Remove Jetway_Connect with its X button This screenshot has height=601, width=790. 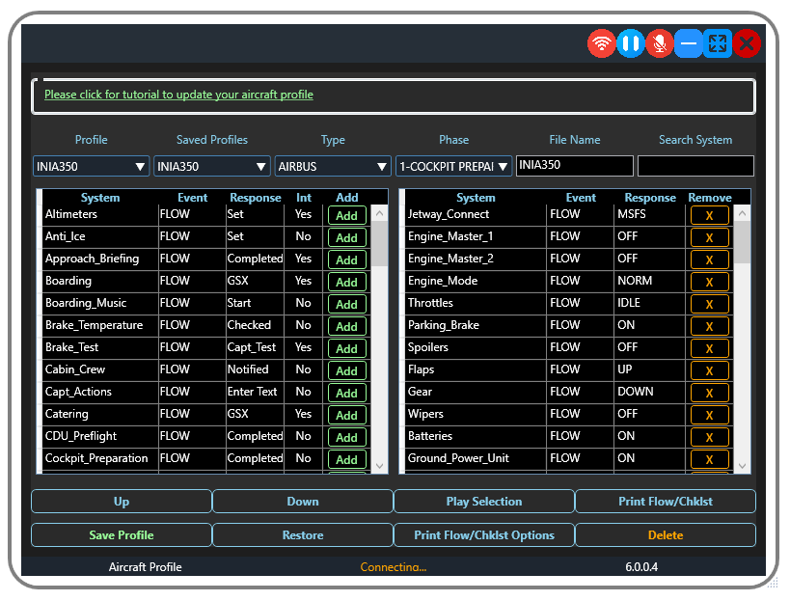click(x=710, y=215)
